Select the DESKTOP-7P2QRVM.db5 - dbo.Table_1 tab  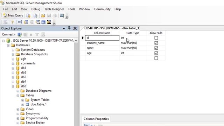click(111, 28)
